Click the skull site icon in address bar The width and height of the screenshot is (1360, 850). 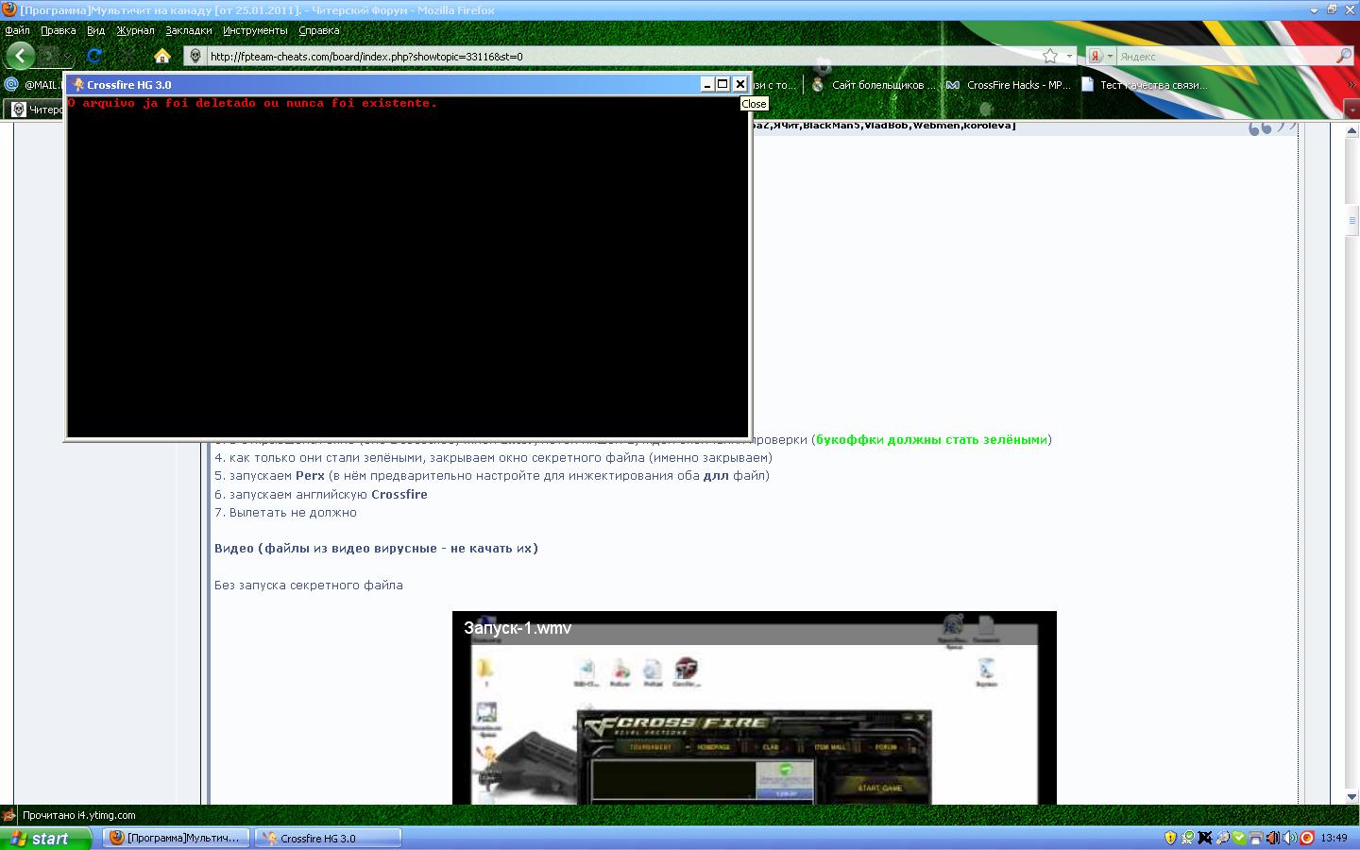(195, 57)
